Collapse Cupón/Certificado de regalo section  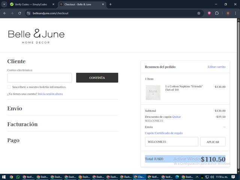[x=163, y=133]
